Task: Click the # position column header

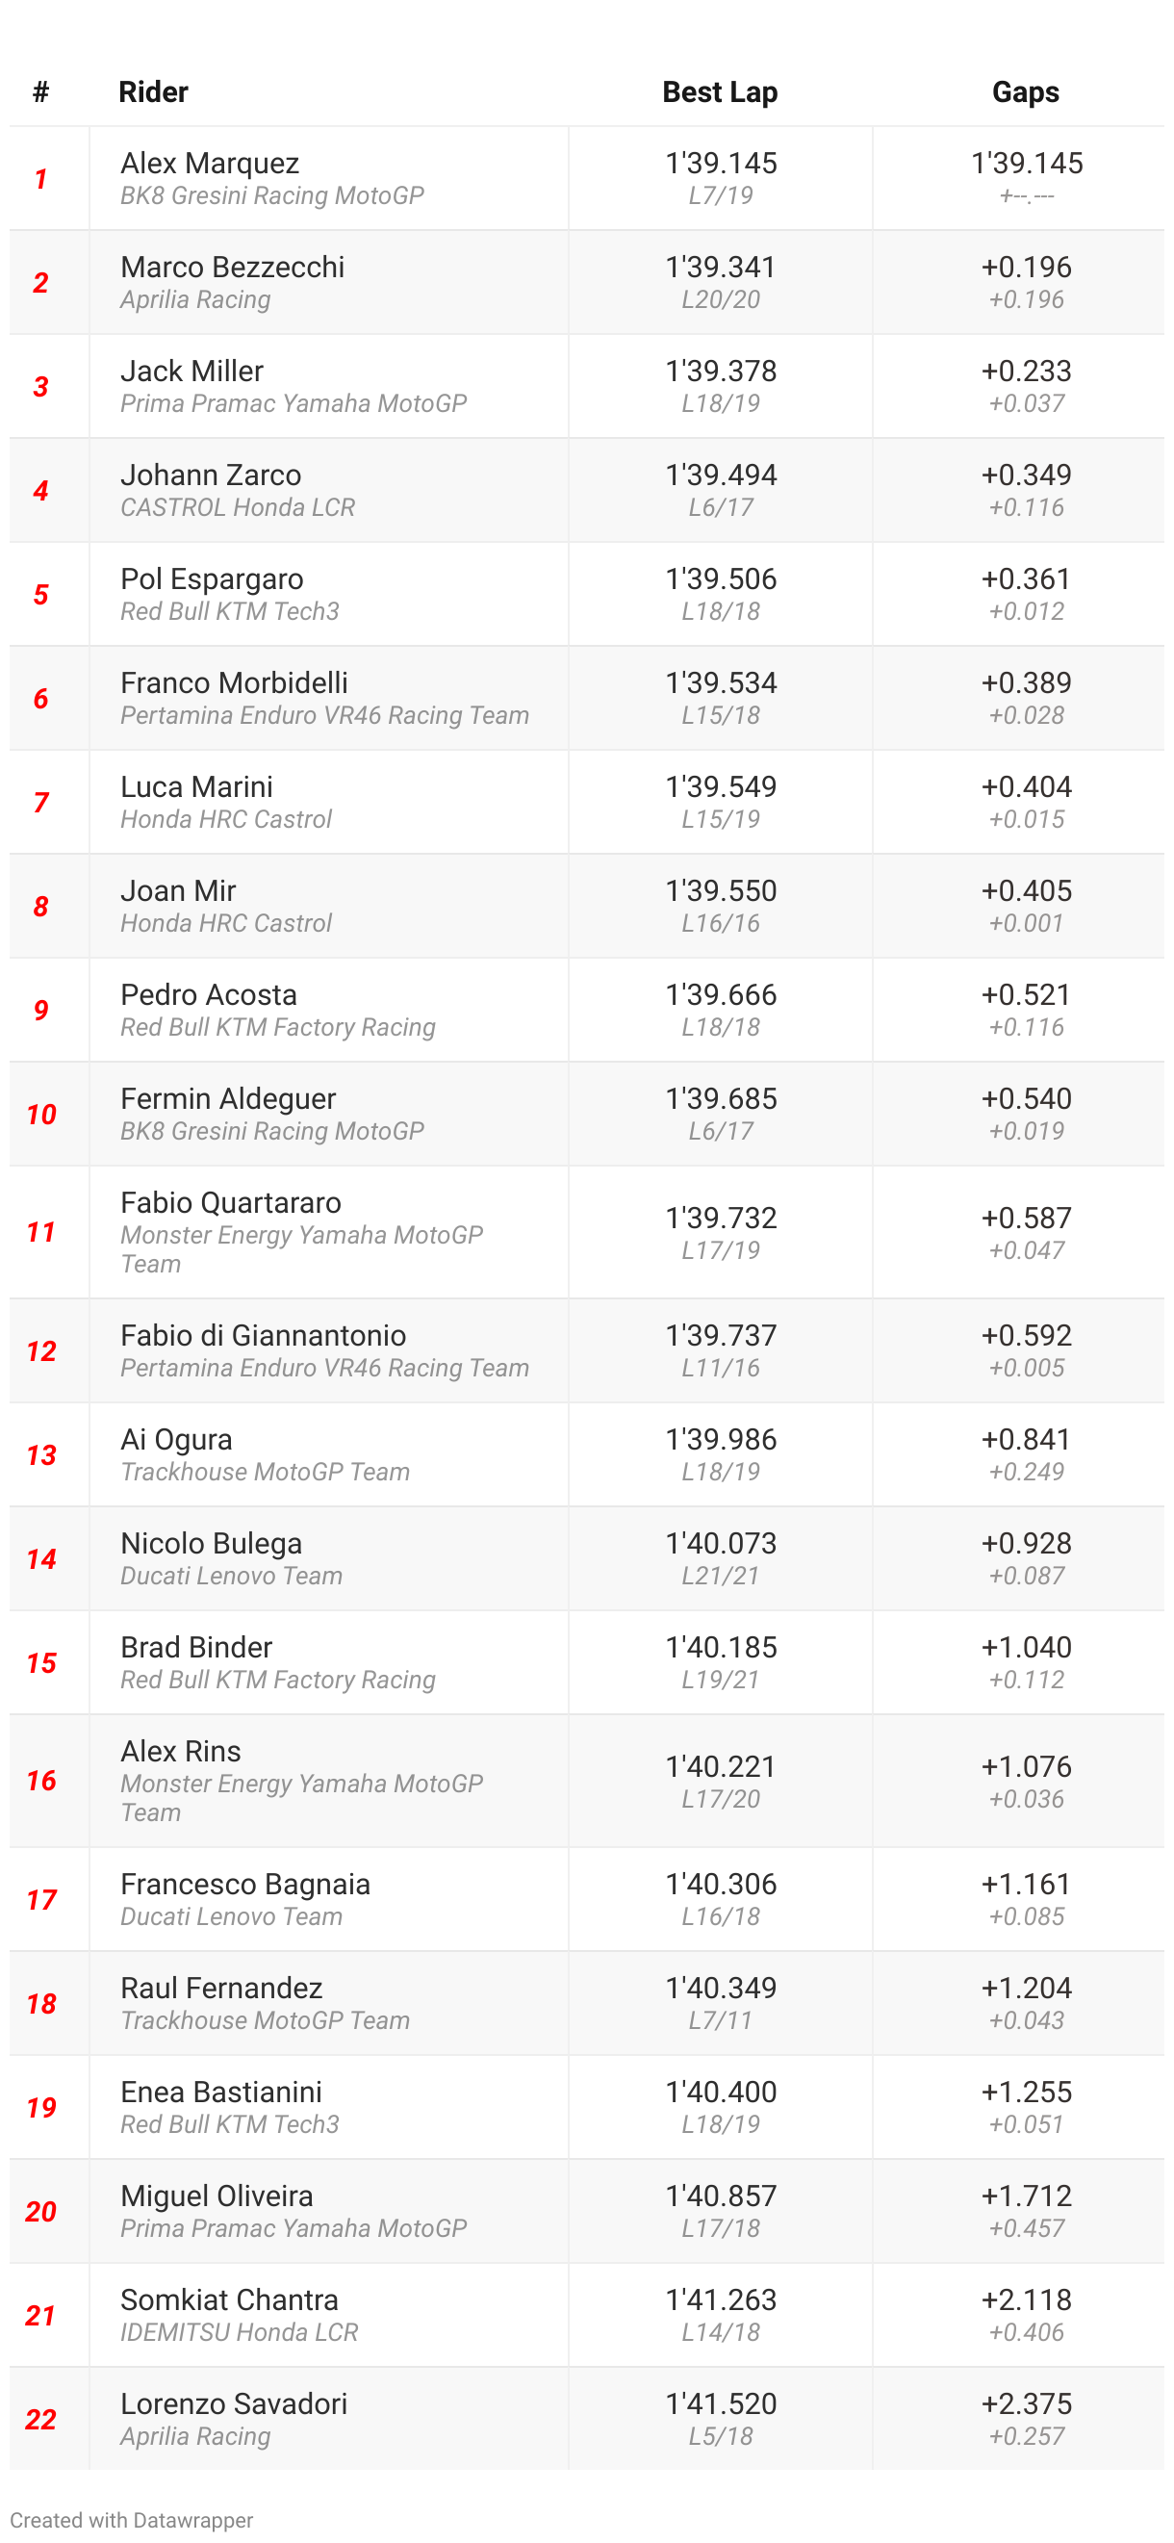Action: click(x=40, y=91)
